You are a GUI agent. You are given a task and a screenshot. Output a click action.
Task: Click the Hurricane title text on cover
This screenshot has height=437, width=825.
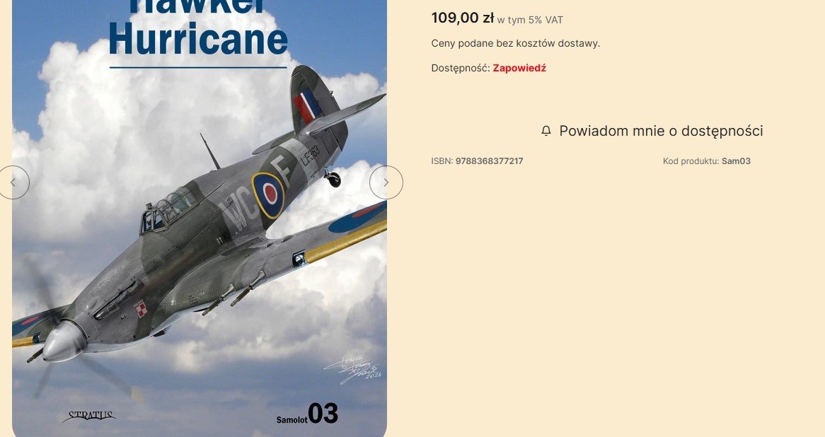pyautogui.click(x=198, y=39)
